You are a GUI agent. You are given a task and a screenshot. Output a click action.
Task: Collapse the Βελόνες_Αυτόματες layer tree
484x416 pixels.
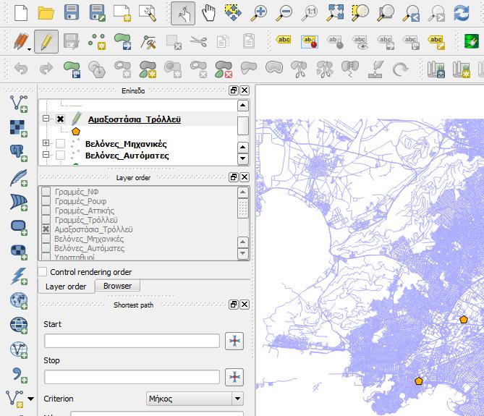(x=46, y=154)
